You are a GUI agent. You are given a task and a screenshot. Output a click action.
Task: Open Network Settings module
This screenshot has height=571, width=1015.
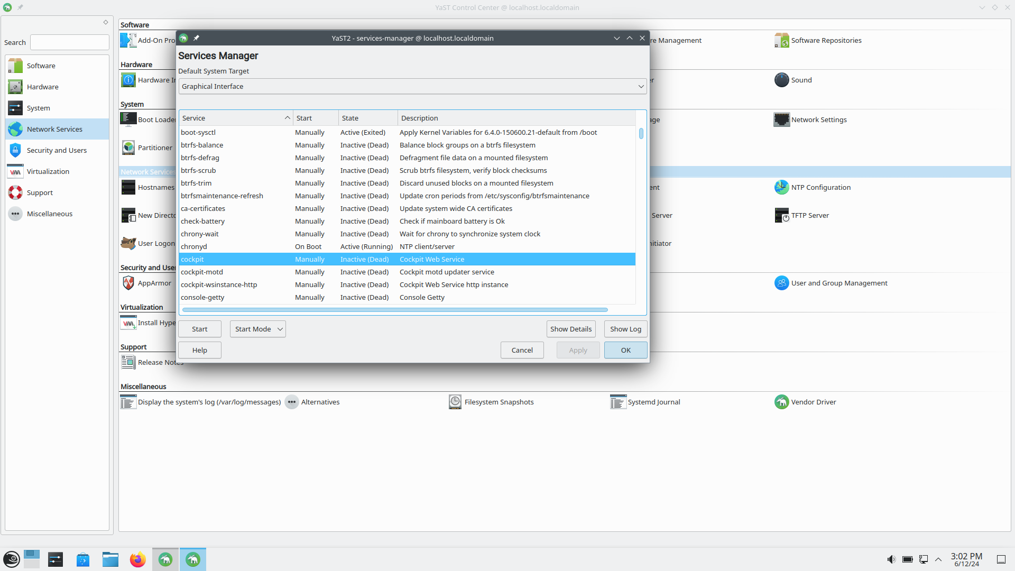pos(810,119)
